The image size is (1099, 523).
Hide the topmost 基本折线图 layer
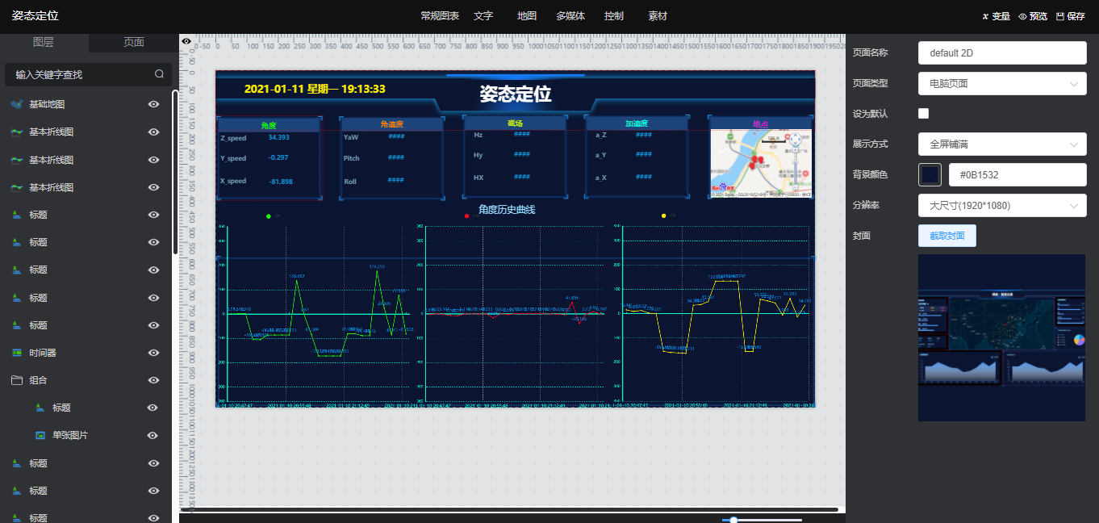pos(153,132)
